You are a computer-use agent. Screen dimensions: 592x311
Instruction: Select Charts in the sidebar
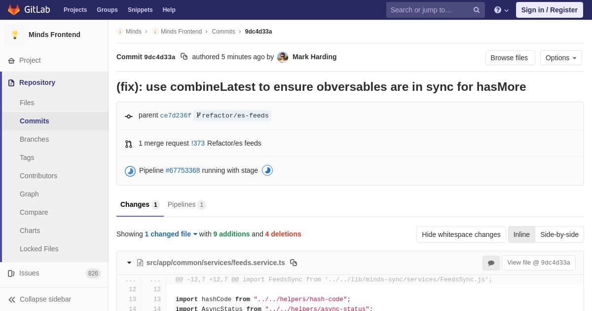[55, 231]
